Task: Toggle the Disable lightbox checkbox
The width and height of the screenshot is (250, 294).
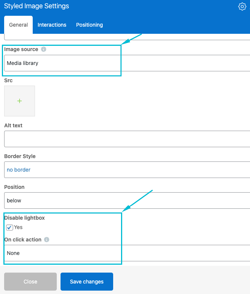Action: [10, 228]
